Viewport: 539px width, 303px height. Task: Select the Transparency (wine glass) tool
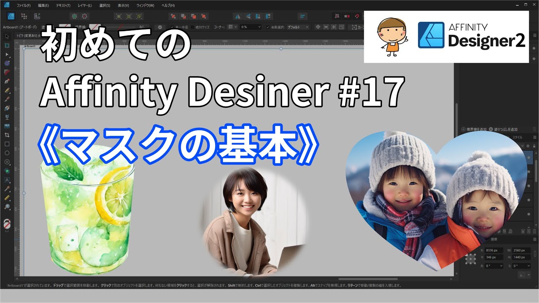pyautogui.click(x=7, y=117)
